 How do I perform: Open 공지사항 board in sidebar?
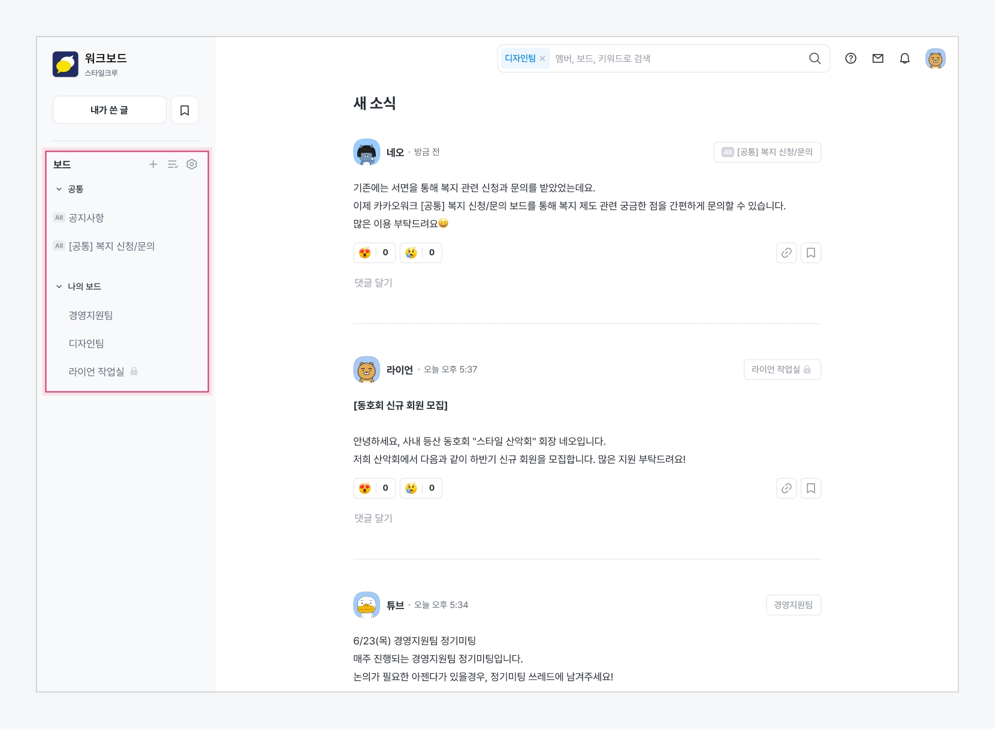click(x=86, y=218)
